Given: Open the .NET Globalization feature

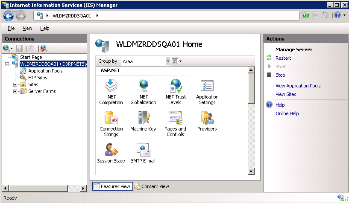Looking at the screenshot, I should point(143,92).
